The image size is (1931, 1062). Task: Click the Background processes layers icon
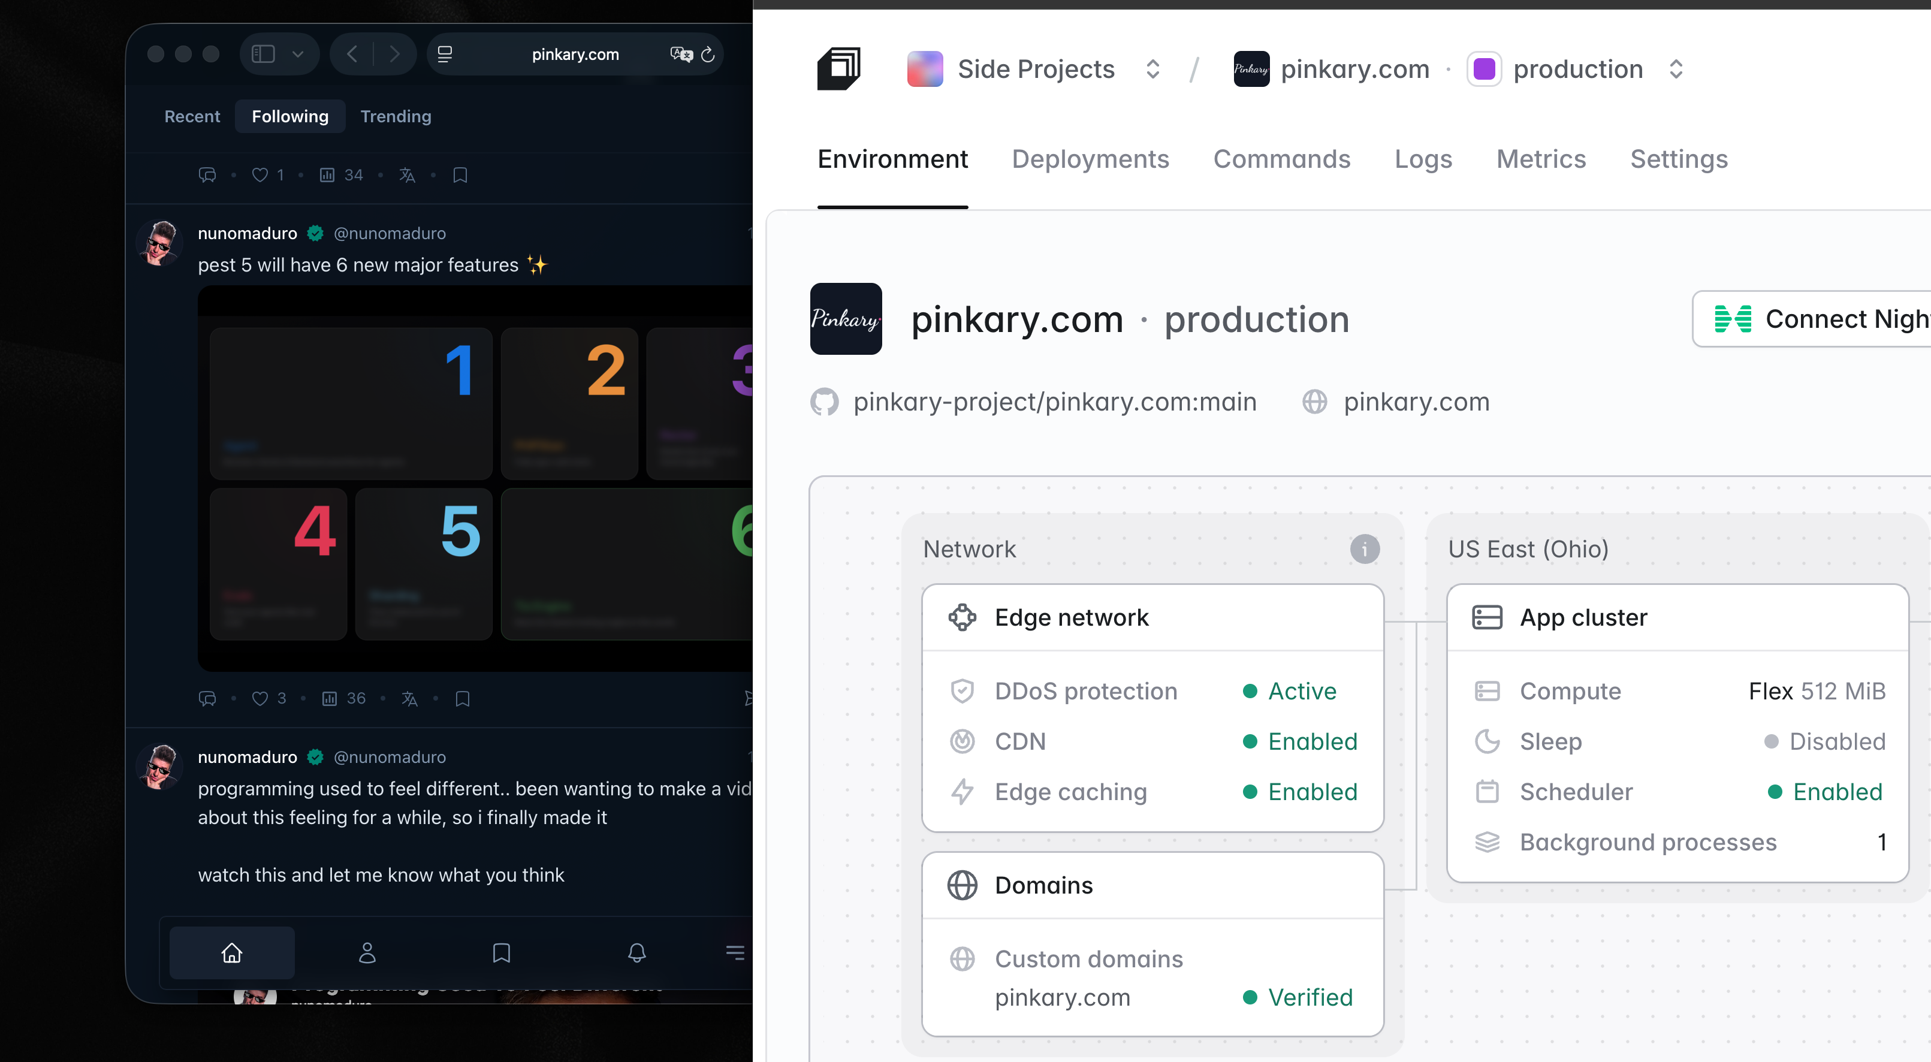(1488, 841)
